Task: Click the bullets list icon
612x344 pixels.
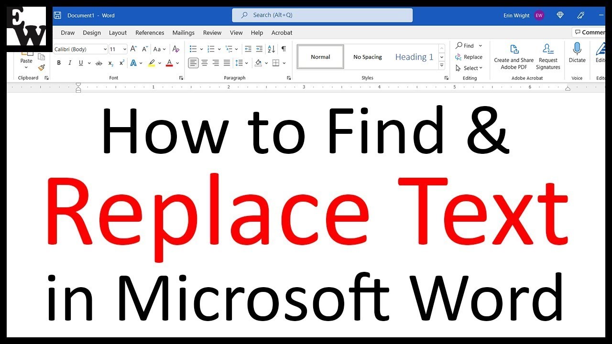Action: click(193, 49)
